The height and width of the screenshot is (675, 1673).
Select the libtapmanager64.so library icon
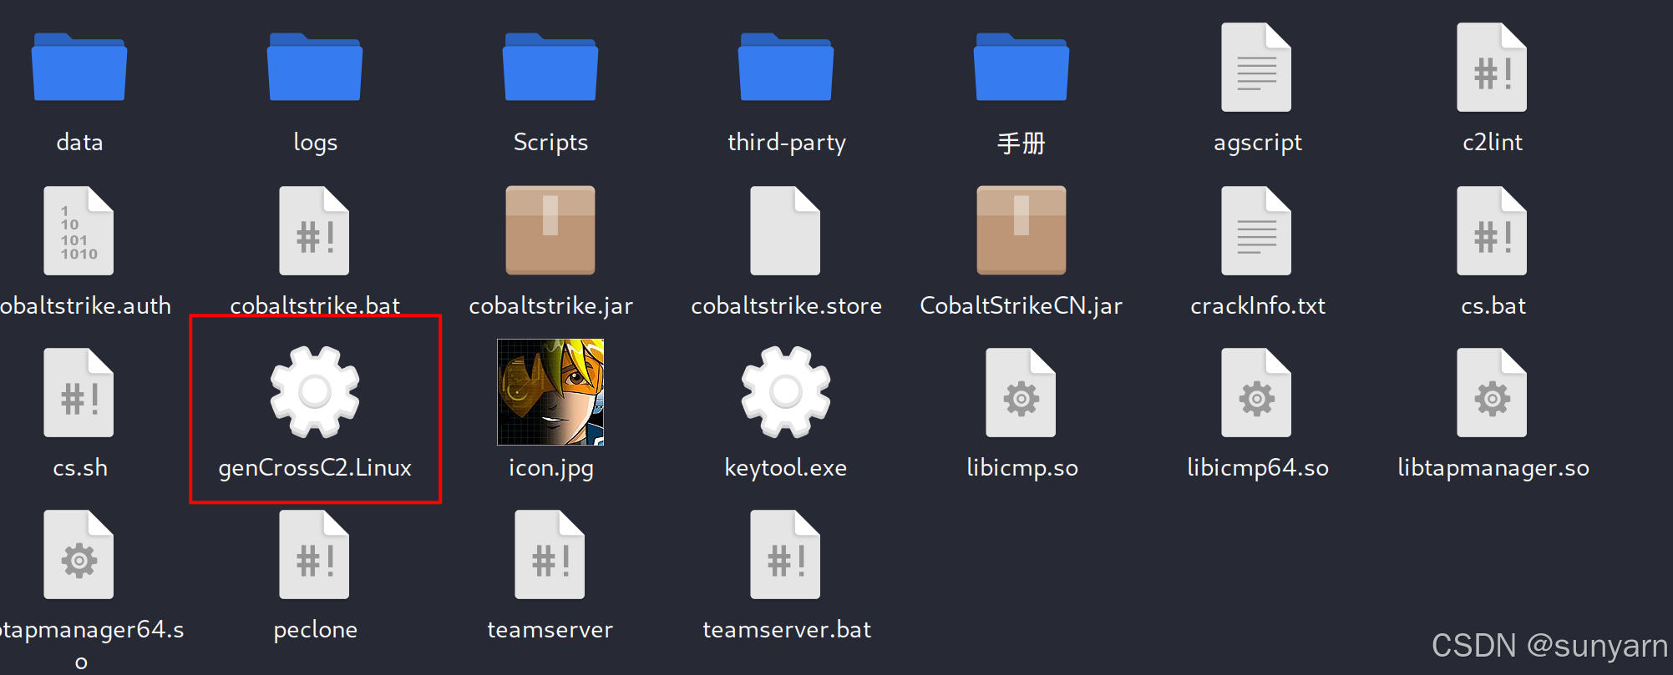pos(79,555)
